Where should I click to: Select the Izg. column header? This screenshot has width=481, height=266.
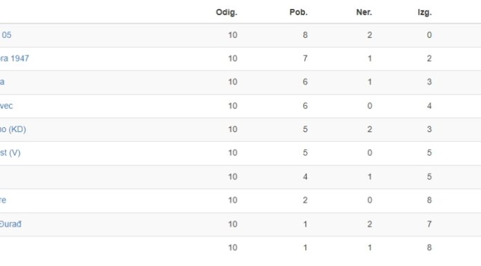[x=424, y=12]
